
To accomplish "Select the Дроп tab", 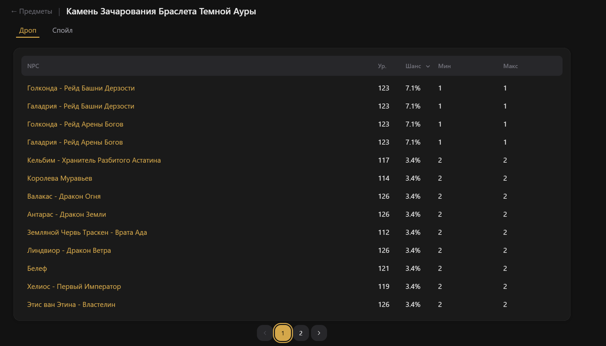I will coord(28,30).
